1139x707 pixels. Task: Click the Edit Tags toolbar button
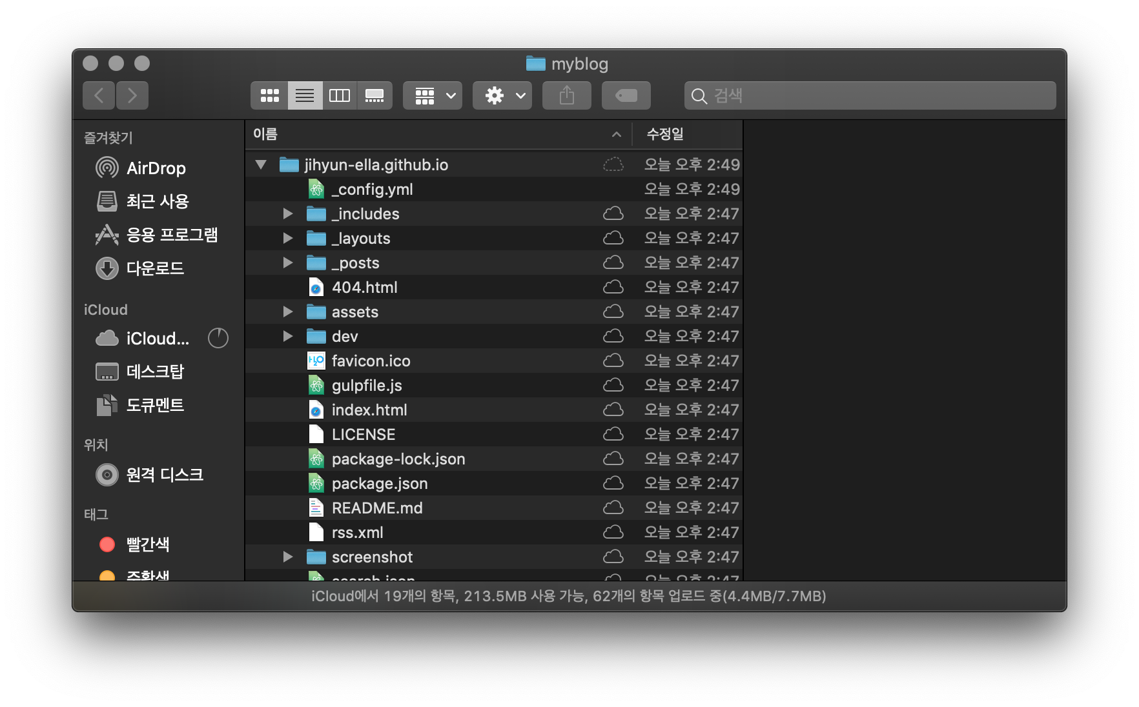click(x=626, y=96)
